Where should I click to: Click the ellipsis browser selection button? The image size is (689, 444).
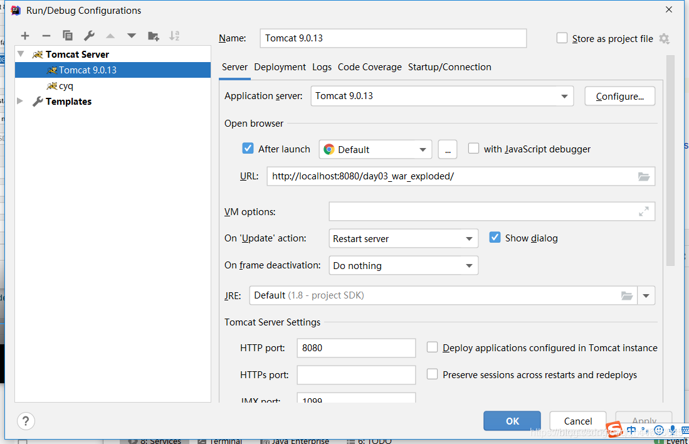448,150
